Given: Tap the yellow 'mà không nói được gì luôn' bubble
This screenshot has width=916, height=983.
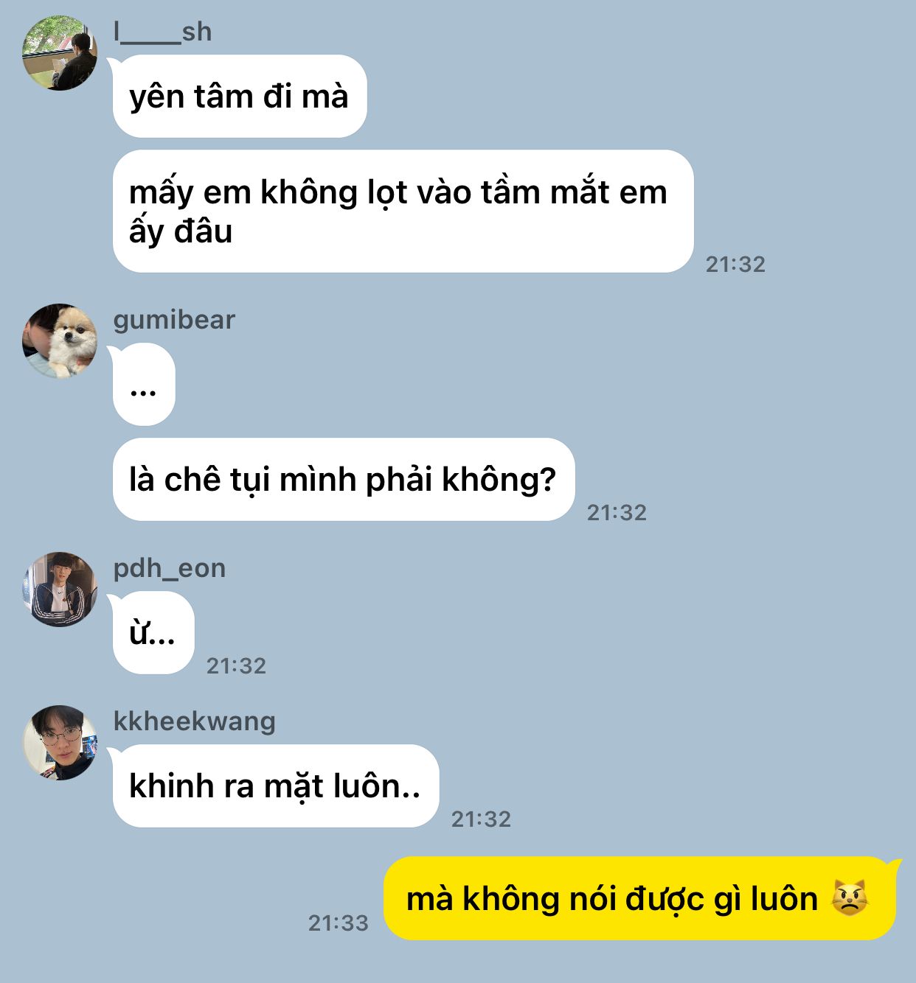Looking at the screenshot, I should click(x=640, y=898).
